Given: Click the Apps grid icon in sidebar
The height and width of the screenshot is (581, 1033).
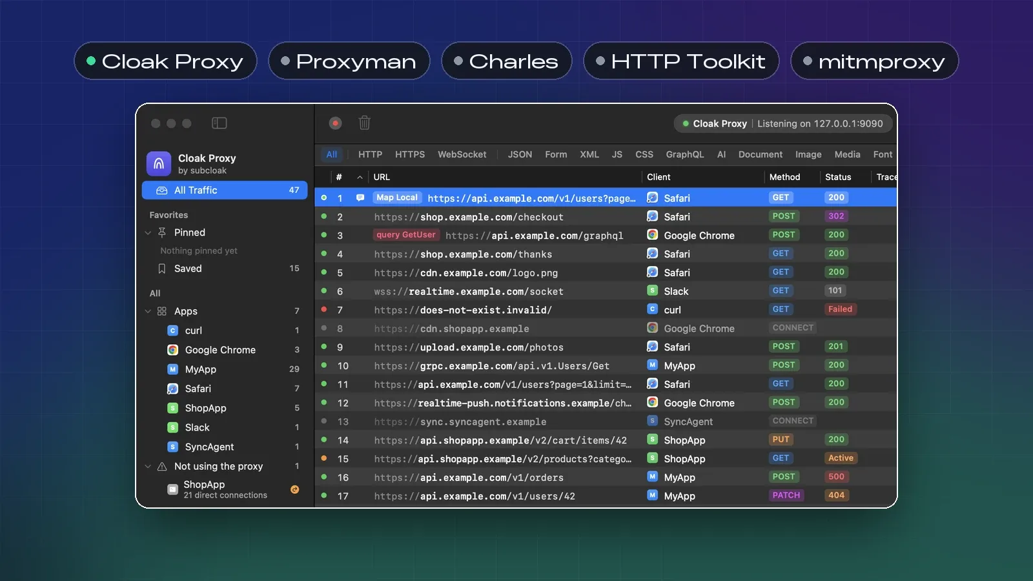Looking at the screenshot, I should [162, 311].
